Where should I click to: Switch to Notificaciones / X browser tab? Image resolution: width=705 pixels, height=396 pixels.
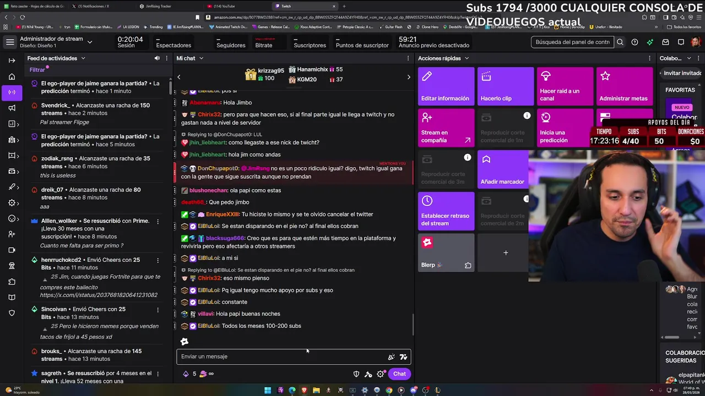tap(102, 6)
